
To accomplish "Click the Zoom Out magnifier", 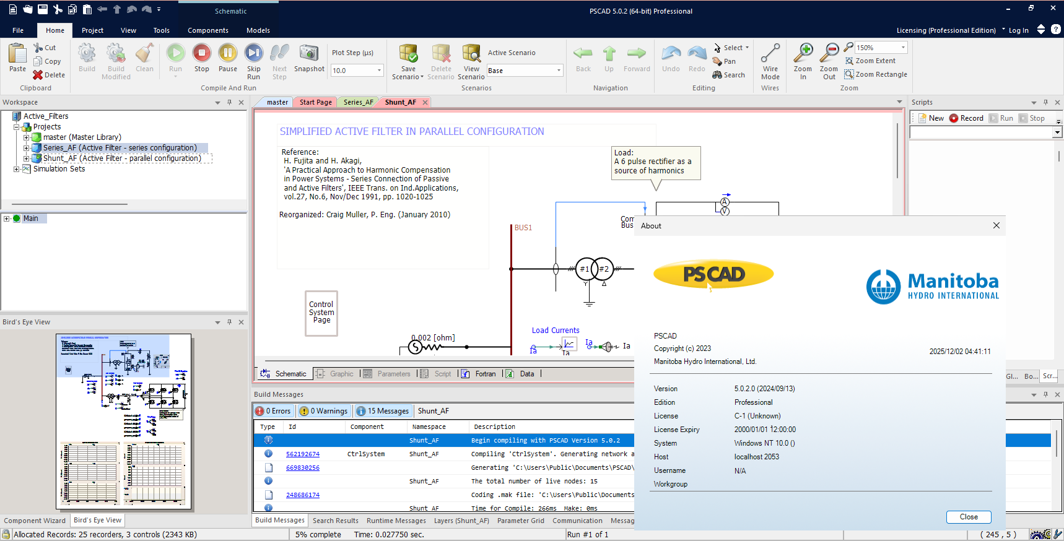I will point(829,53).
